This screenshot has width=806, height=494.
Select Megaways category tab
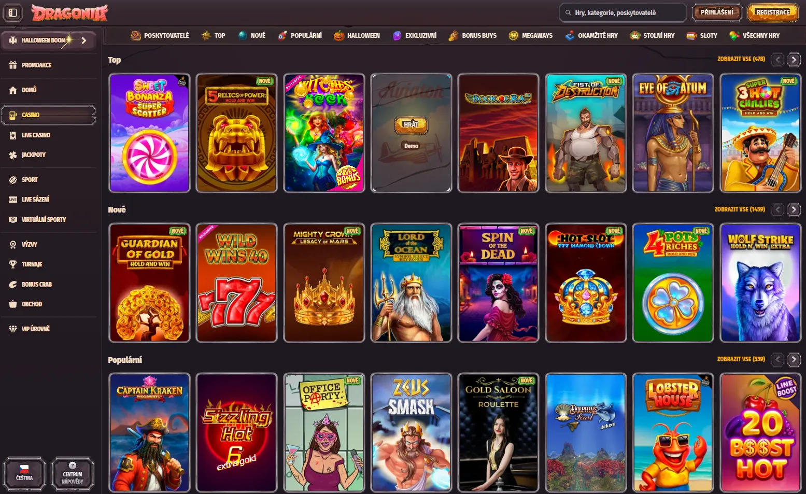pos(531,36)
